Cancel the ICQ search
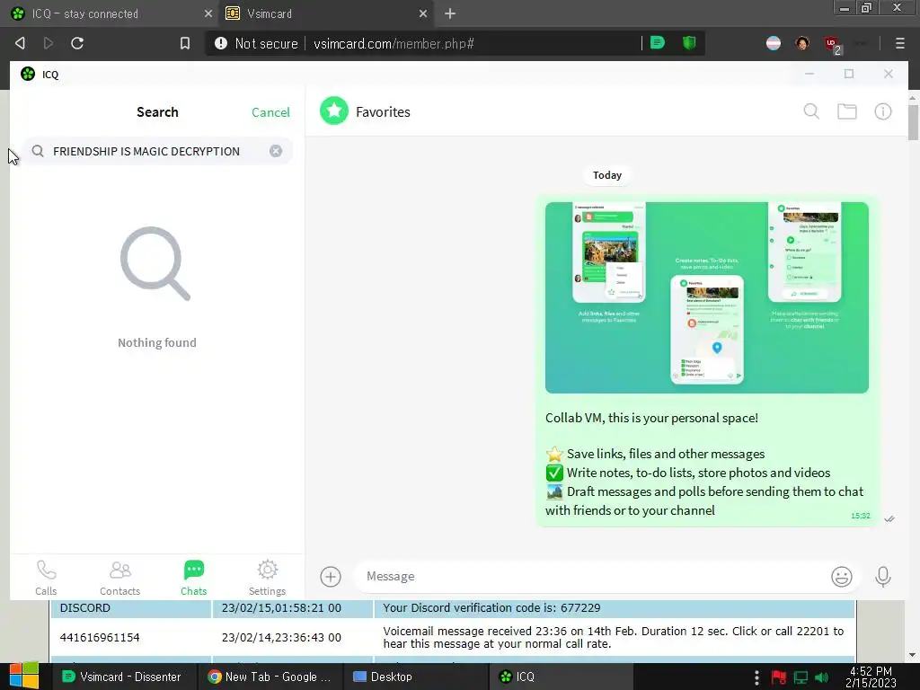This screenshot has width=920, height=690. (x=270, y=112)
